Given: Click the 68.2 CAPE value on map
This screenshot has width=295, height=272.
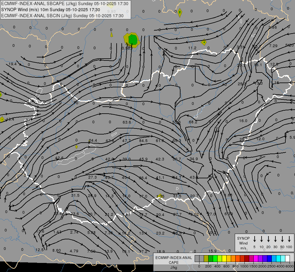Looking at the screenshot, I should (x=193, y=122).
